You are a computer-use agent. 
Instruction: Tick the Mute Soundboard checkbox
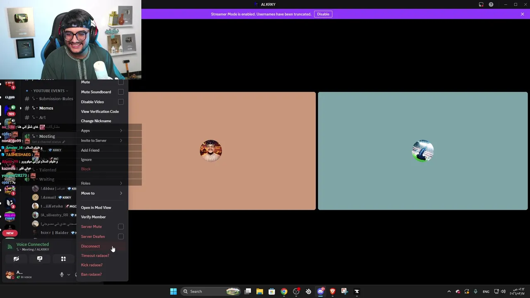point(121,92)
